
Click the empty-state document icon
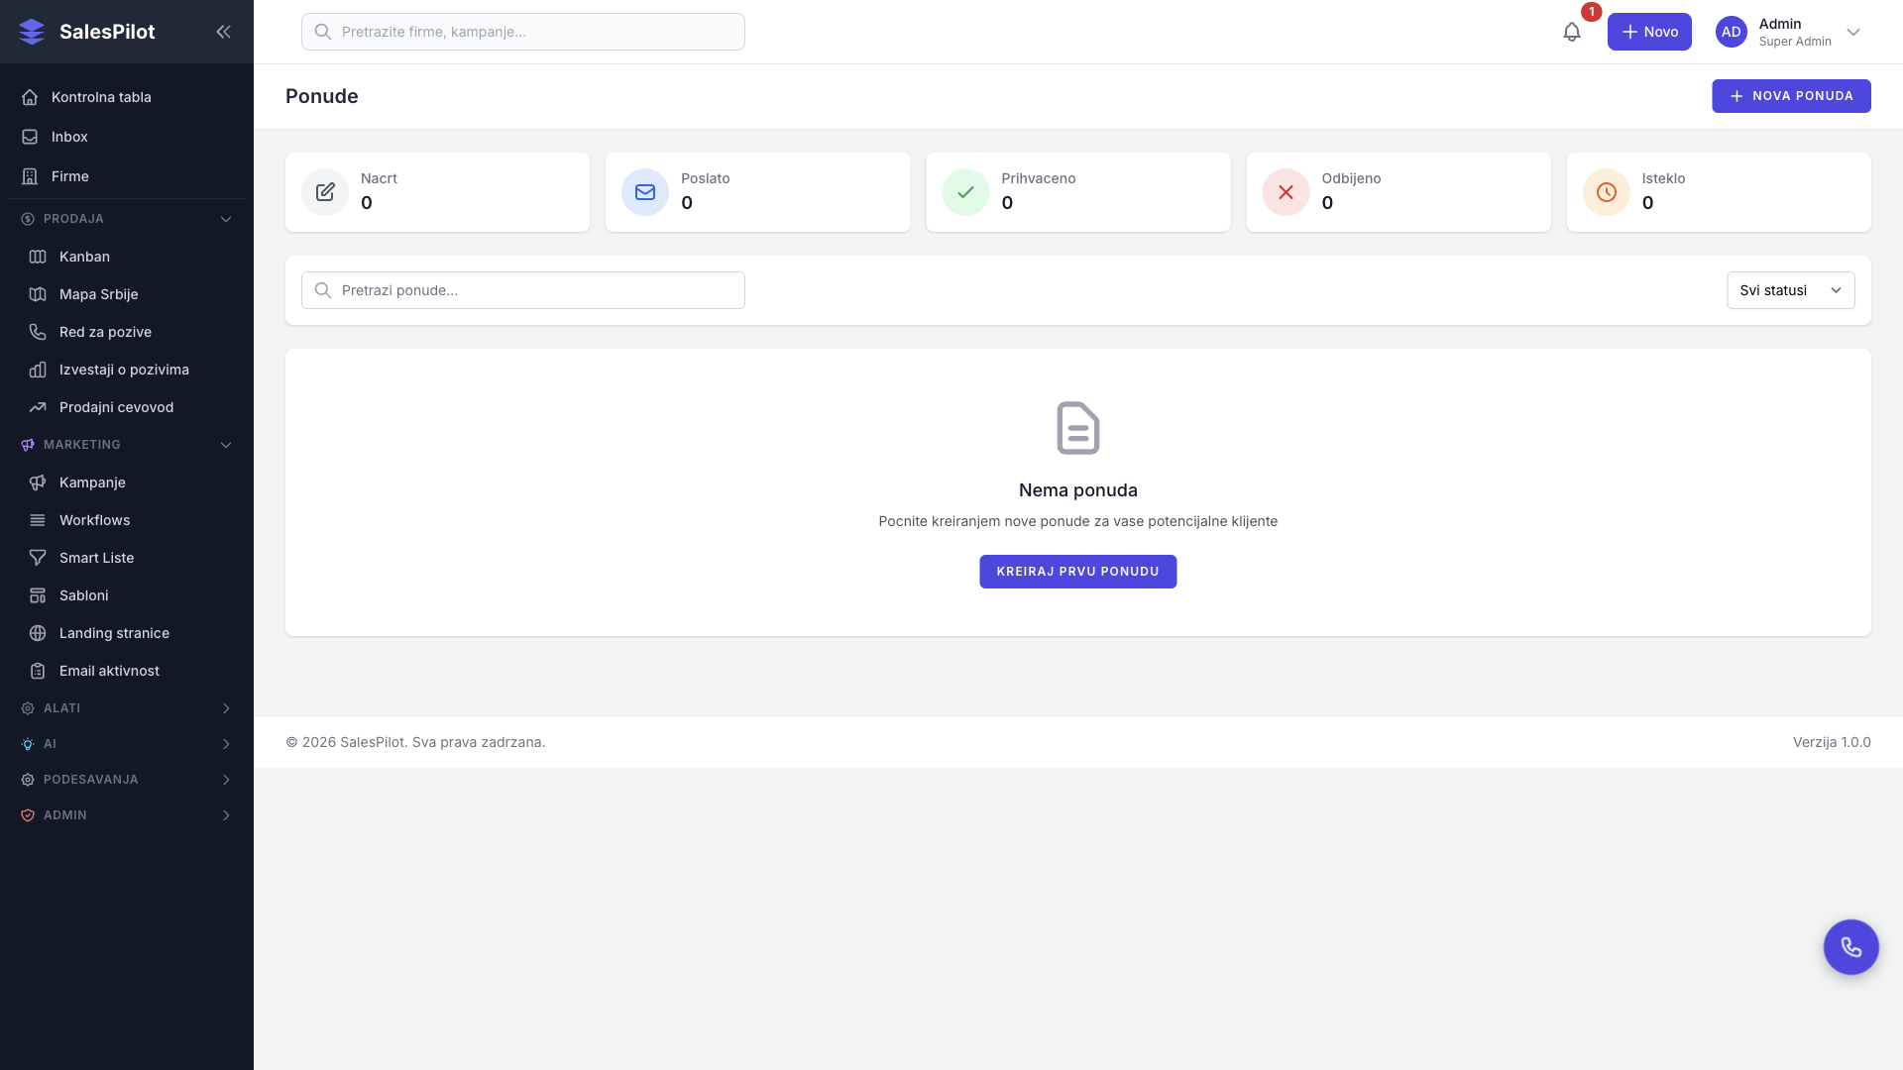click(x=1077, y=428)
